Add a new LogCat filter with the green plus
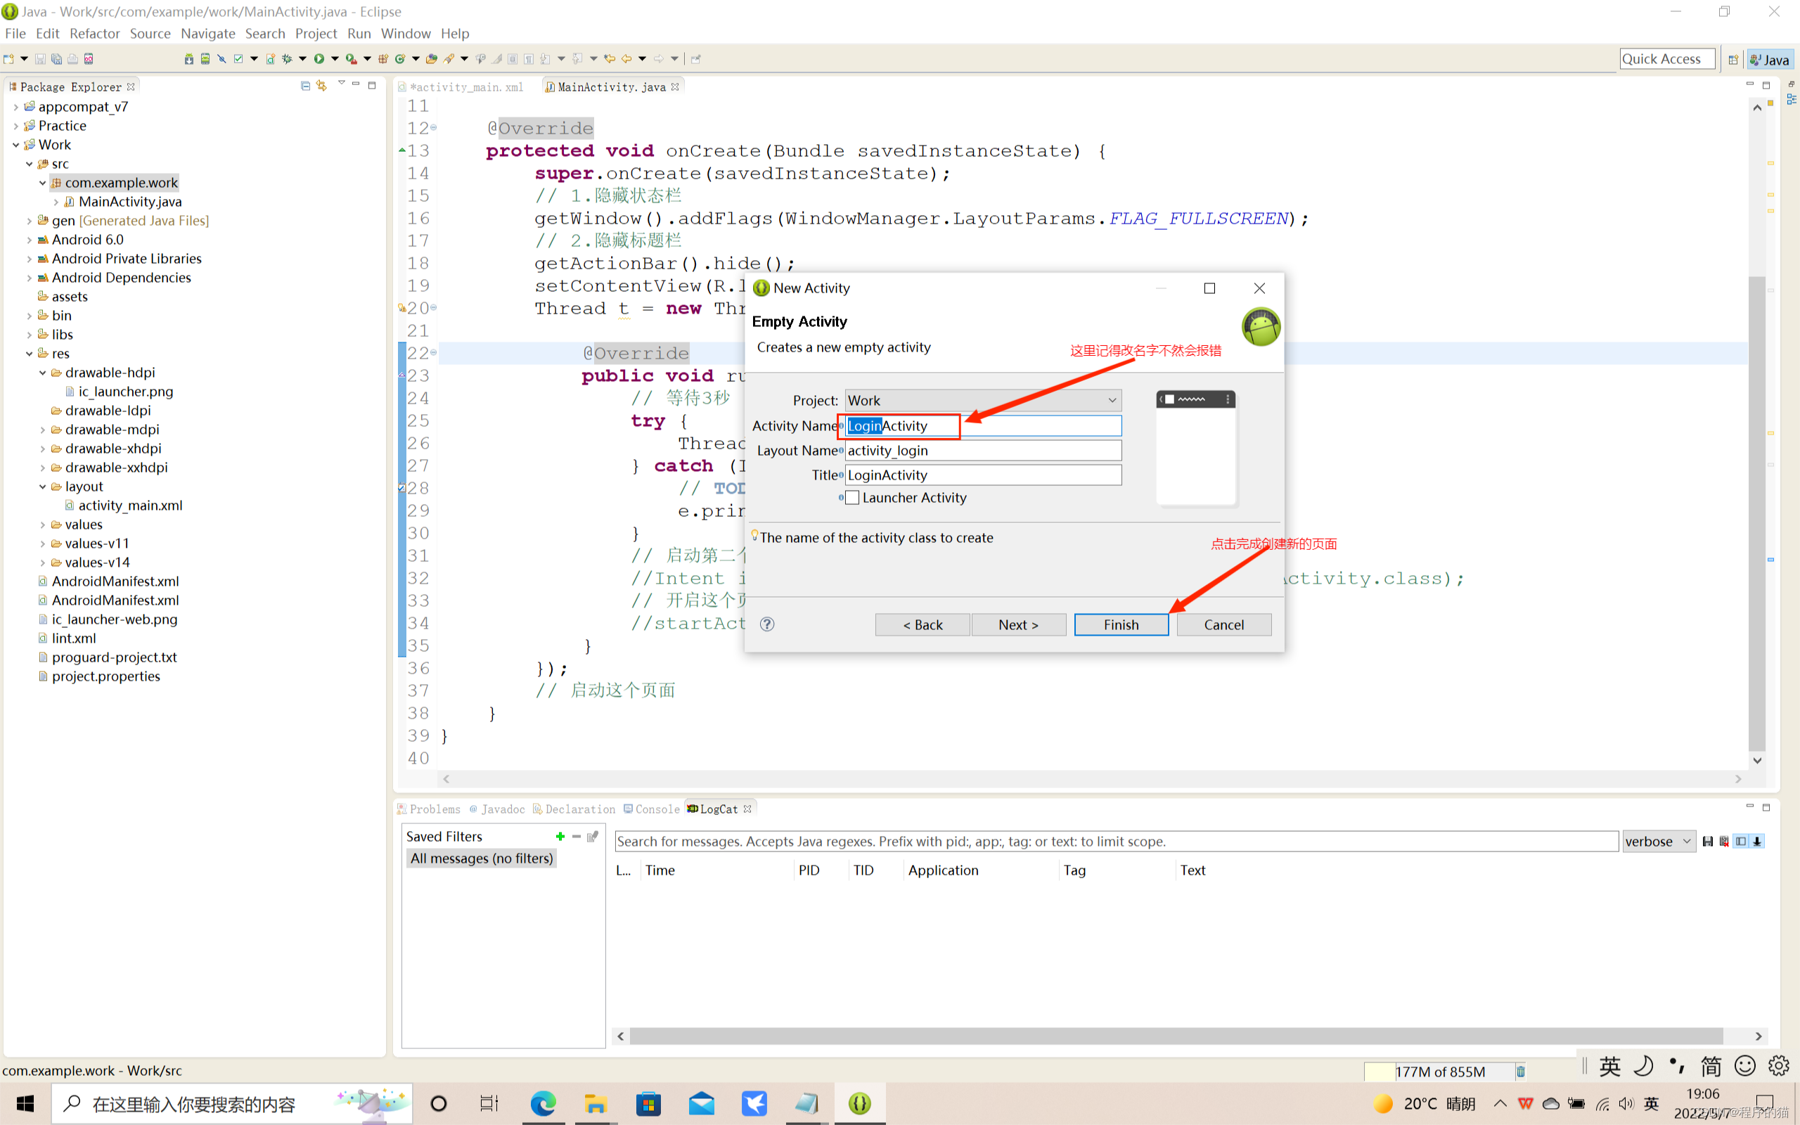The width and height of the screenshot is (1800, 1125). click(x=560, y=836)
